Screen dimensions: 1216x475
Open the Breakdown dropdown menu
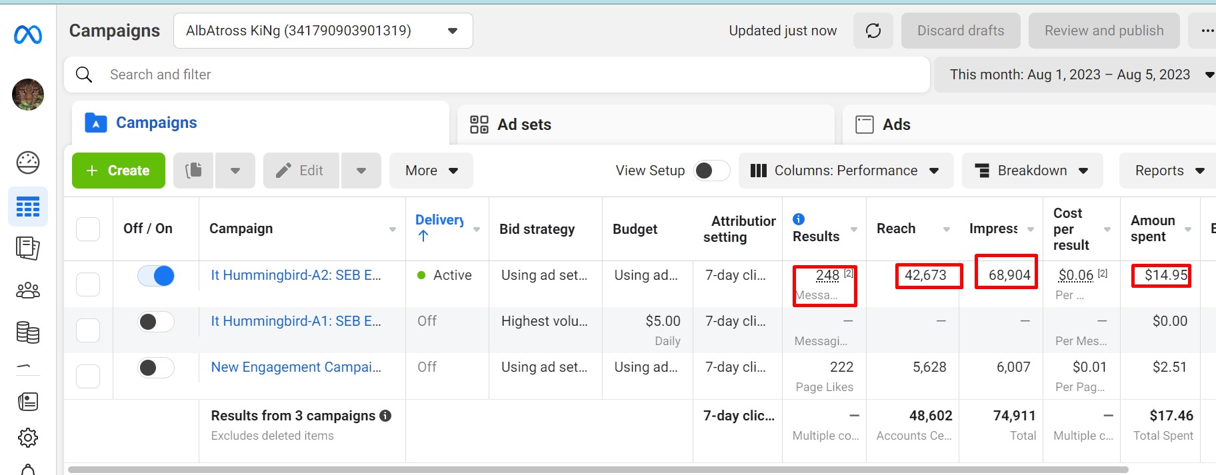[1031, 171]
